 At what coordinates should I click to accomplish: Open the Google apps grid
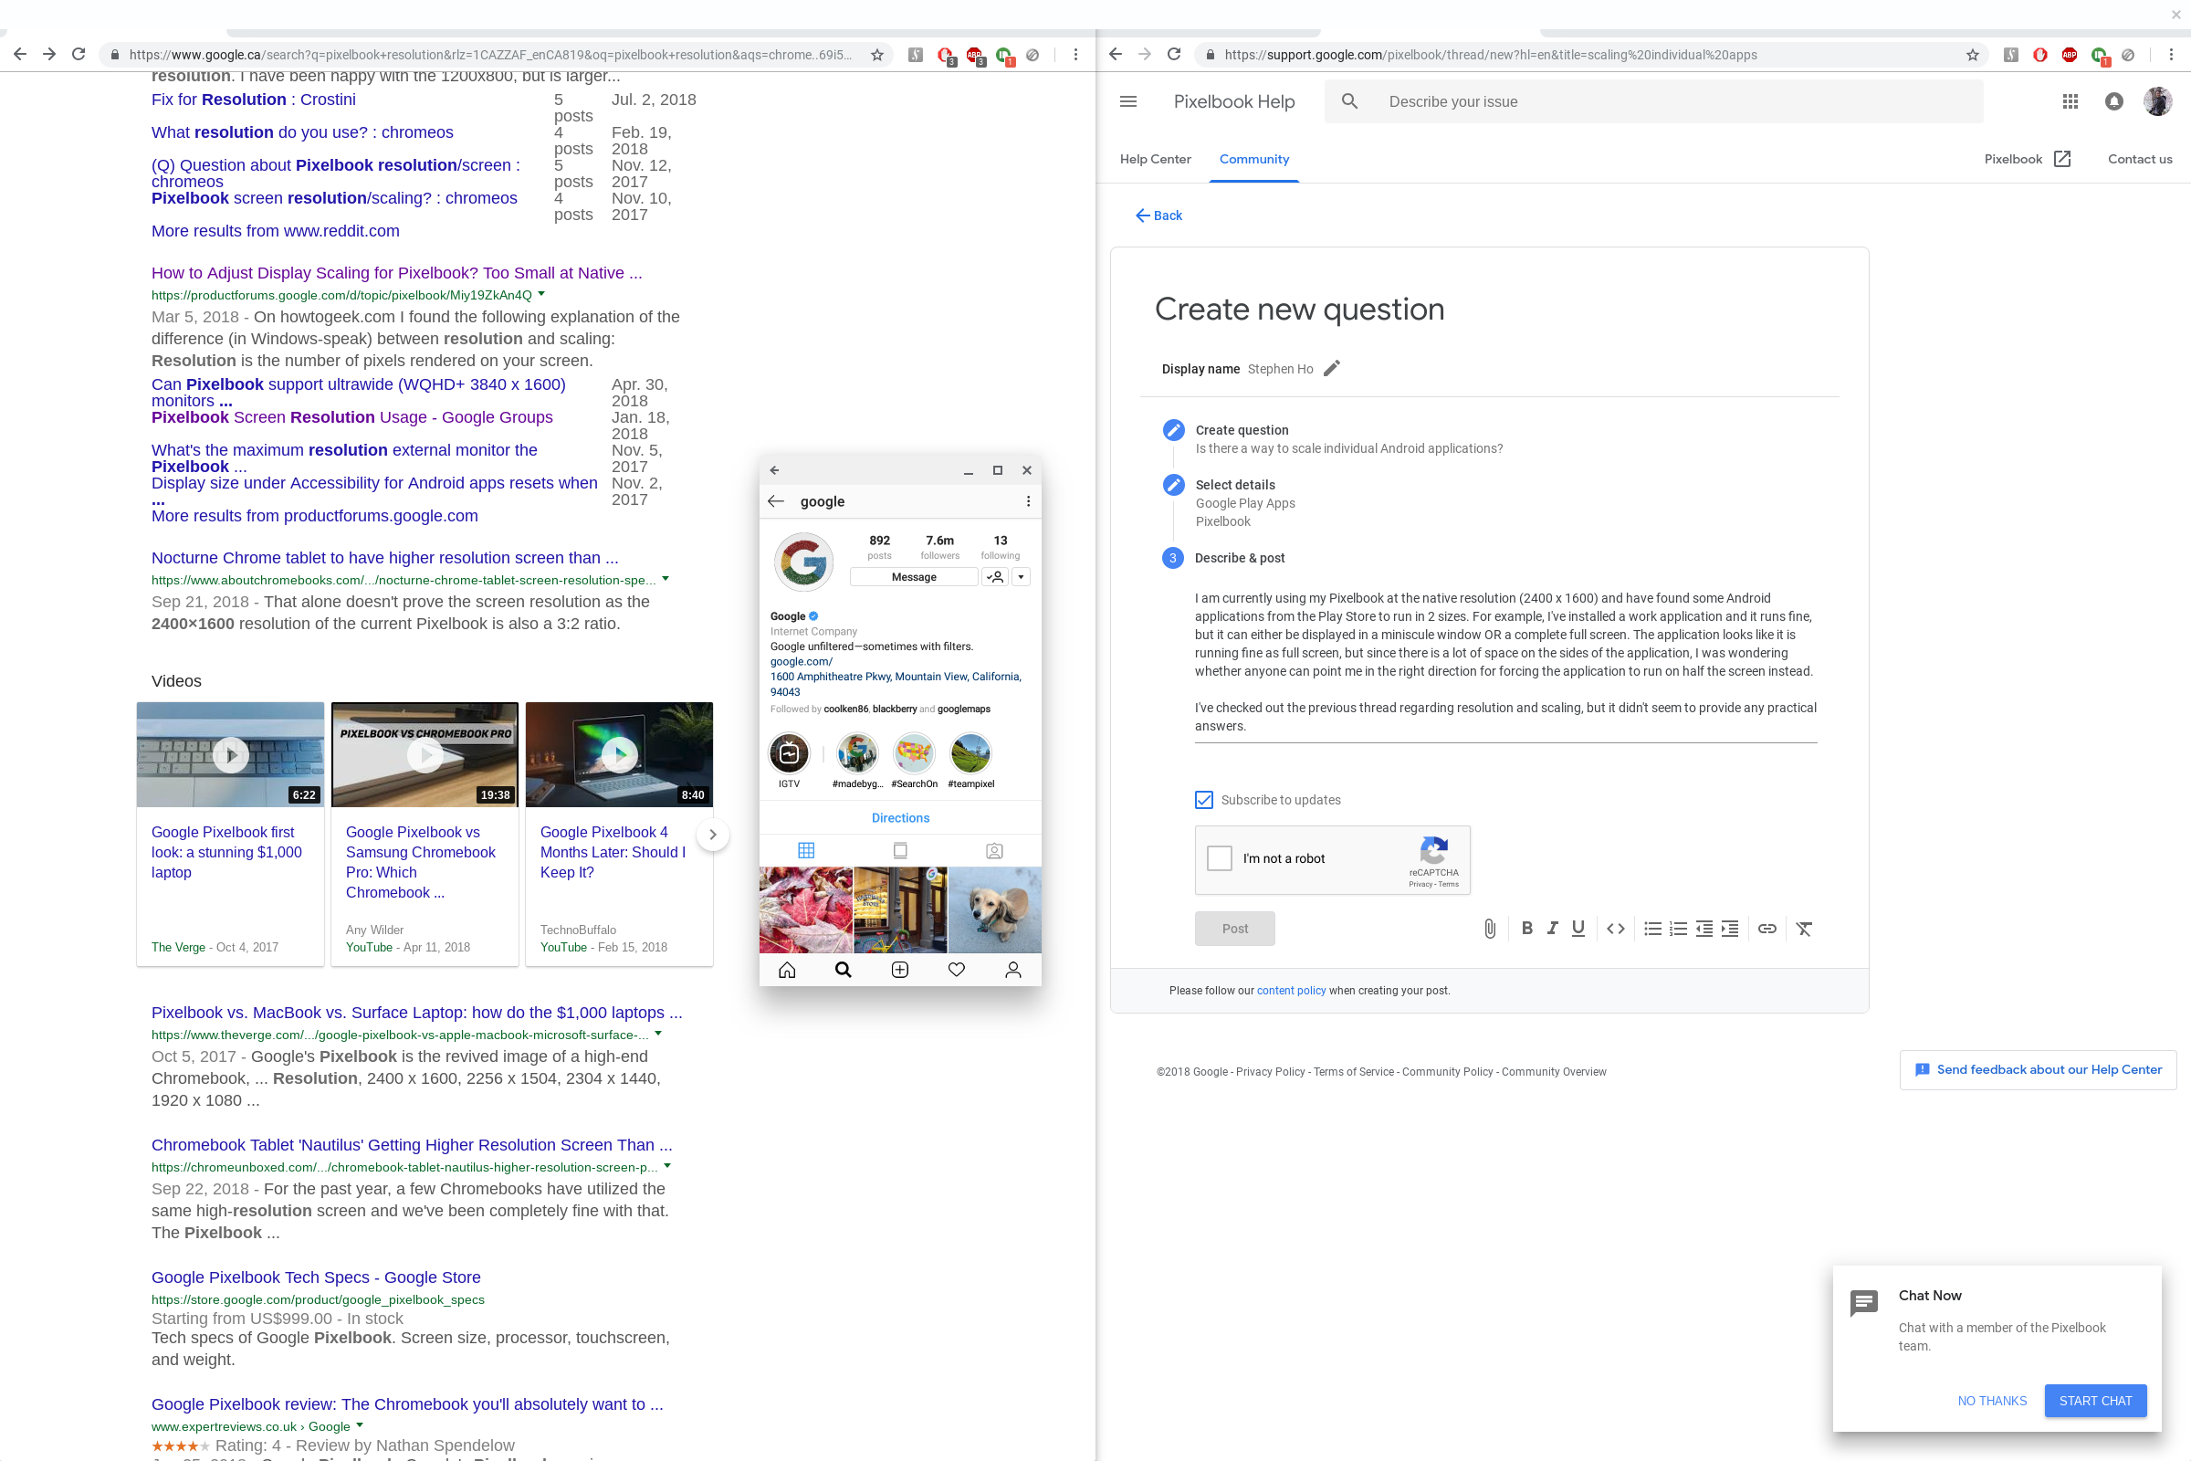point(2070,101)
